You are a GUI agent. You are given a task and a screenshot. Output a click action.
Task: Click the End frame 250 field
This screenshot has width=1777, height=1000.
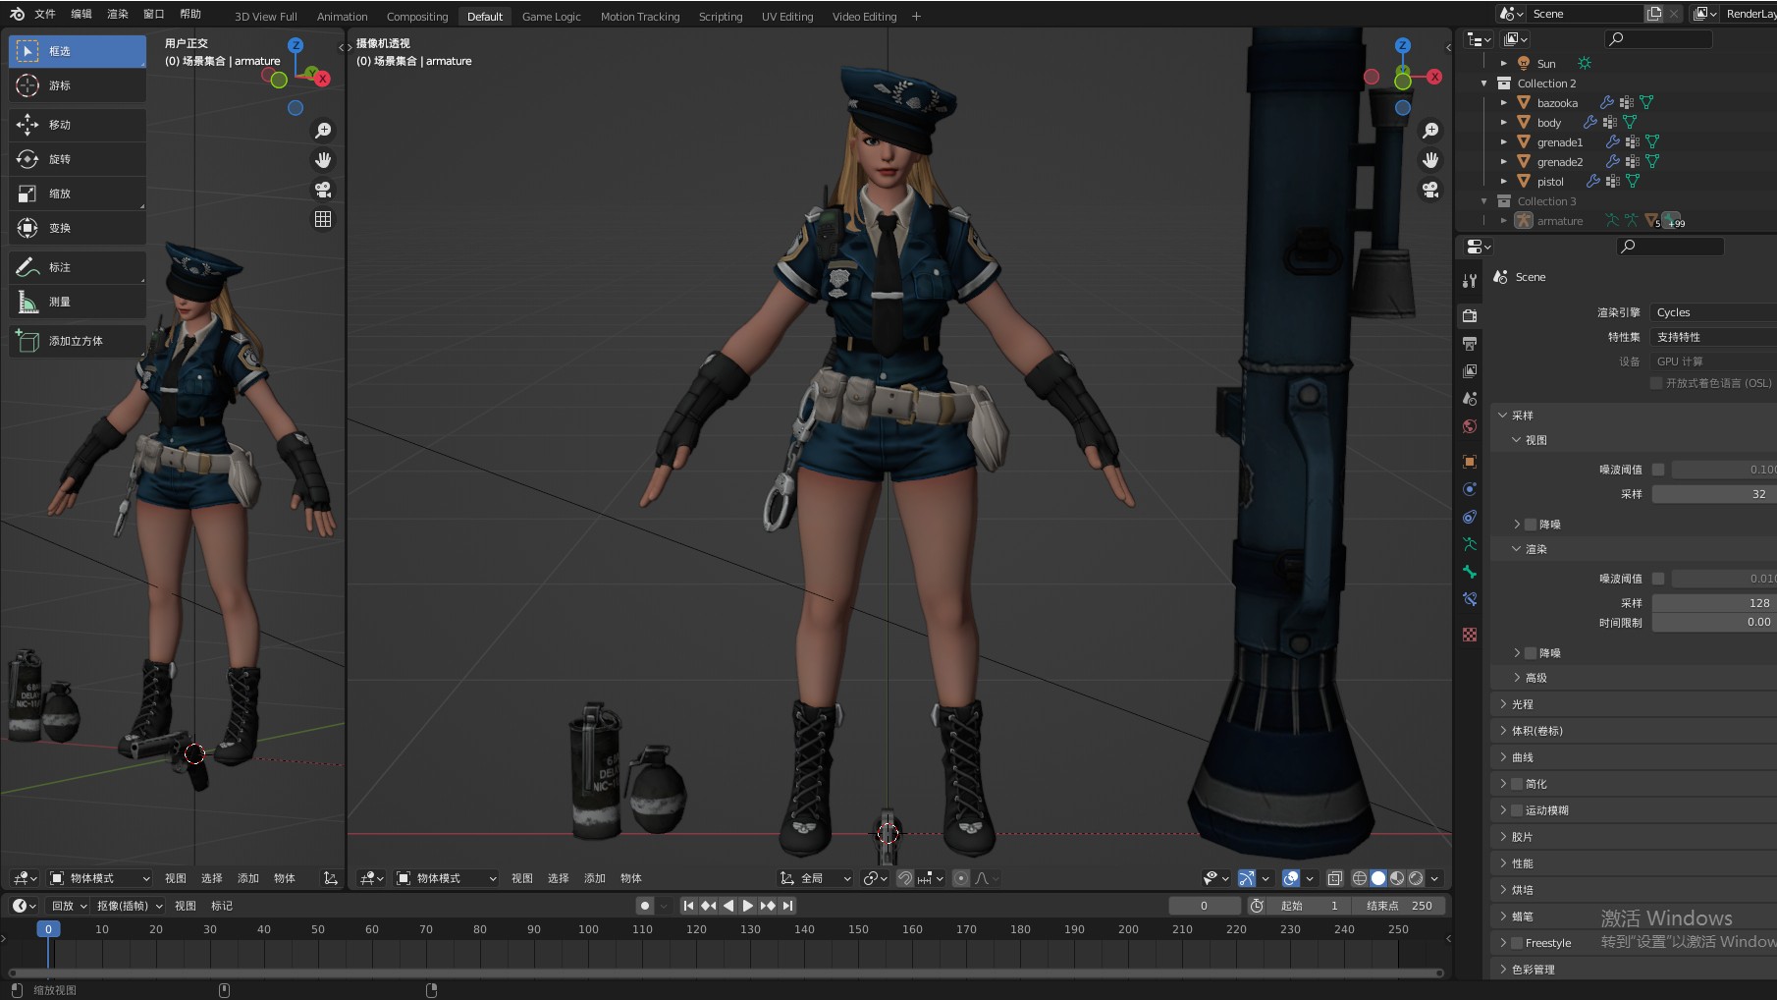pos(1398,906)
